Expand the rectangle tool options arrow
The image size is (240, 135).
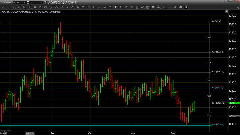point(48,8)
